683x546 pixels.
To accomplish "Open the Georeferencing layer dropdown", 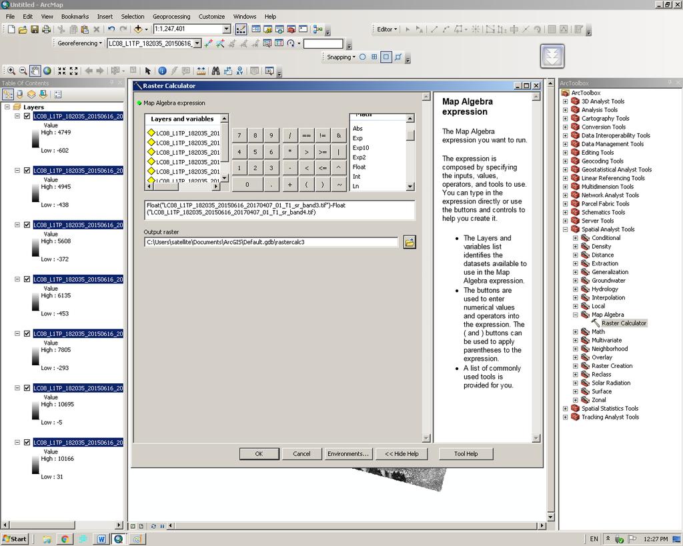I will [x=197, y=43].
